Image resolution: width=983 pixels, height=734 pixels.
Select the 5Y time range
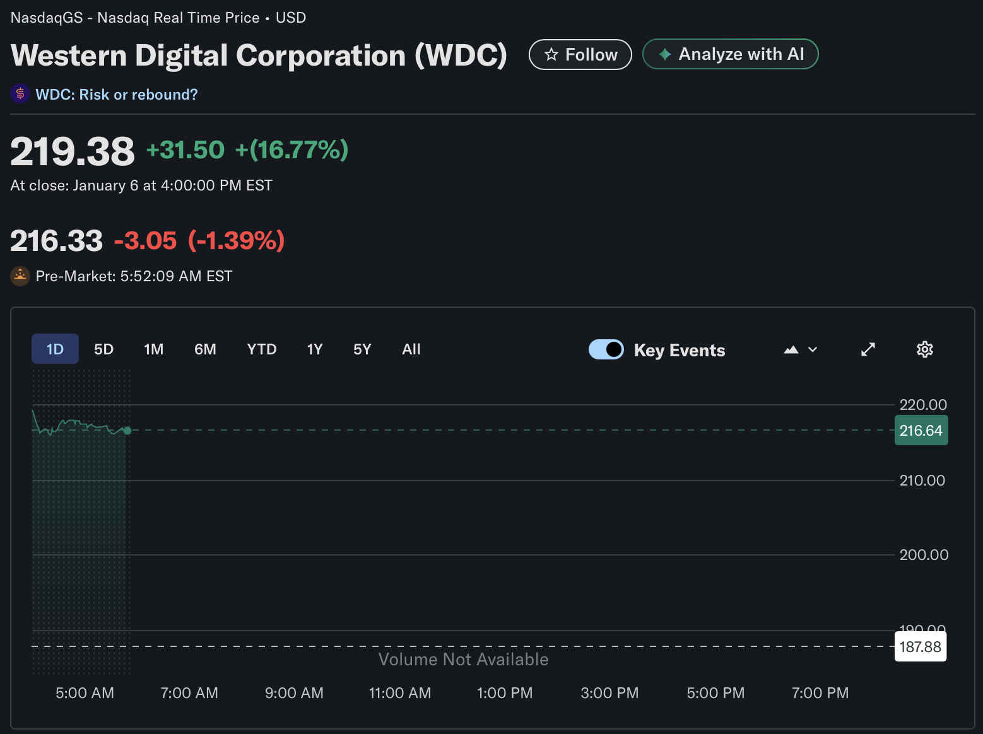pos(362,349)
